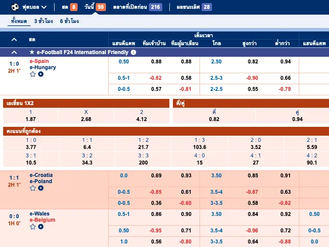The image size is (329, 247).
Task: Bet odd total goals คี่ 0.82
Action: click(x=214, y=116)
